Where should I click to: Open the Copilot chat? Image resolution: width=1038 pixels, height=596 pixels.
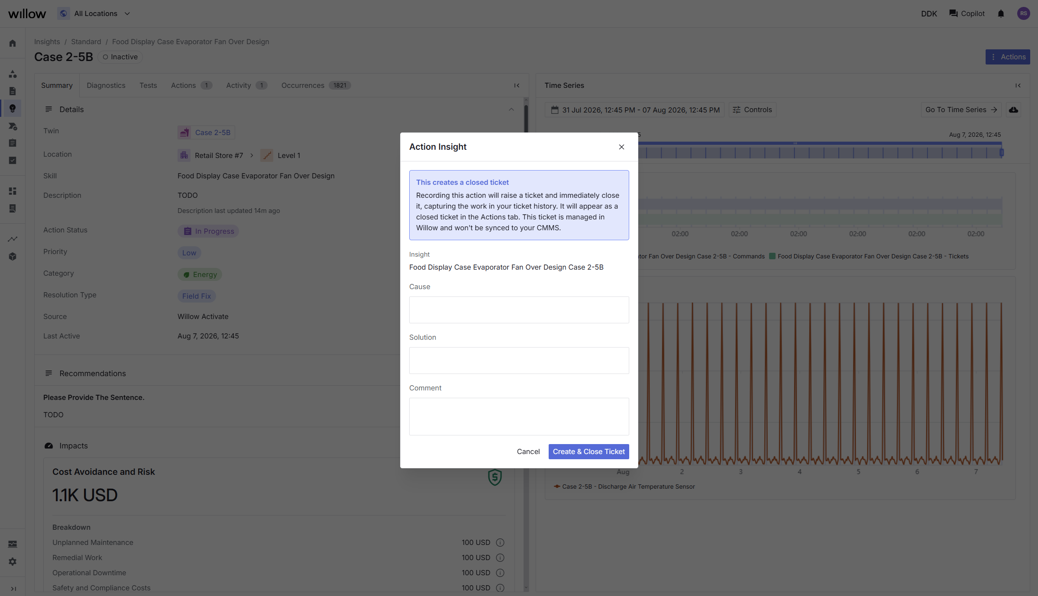click(x=967, y=14)
